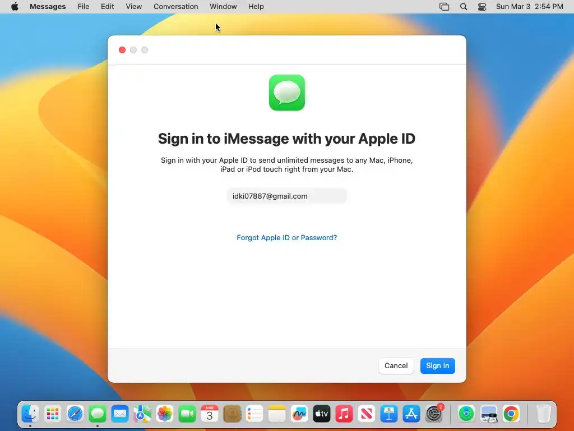Viewport: 574px width, 431px height.
Task: Open Preview from the dock
Action: coord(489,414)
